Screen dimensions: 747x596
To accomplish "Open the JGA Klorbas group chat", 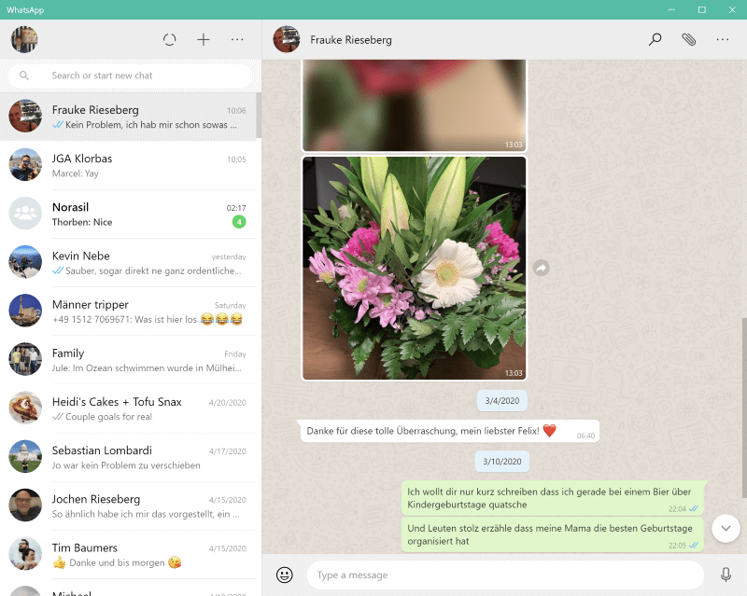I will pyautogui.click(x=131, y=165).
